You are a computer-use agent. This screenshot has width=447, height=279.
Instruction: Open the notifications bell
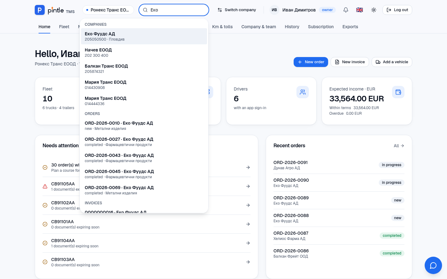click(x=346, y=10)
